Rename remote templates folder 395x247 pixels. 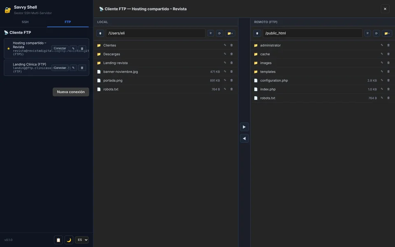(382, 72)
